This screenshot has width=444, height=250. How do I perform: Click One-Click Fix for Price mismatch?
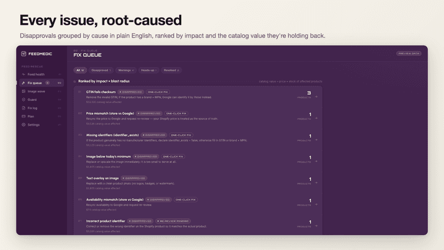(x=176, y=113)
